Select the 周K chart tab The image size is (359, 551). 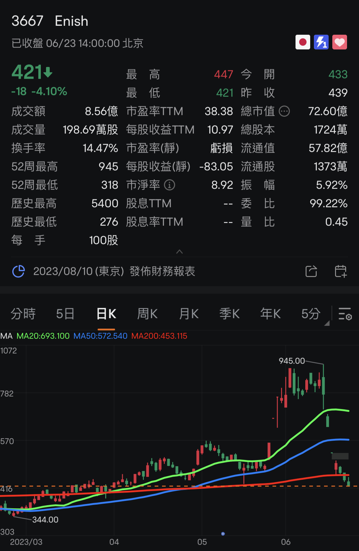(147, 314)
